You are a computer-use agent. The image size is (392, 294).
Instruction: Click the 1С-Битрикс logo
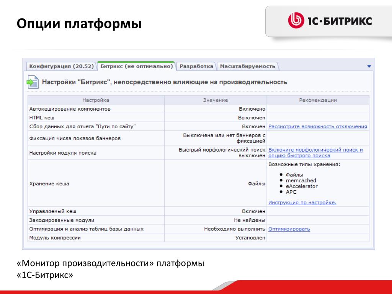point(330,21)
